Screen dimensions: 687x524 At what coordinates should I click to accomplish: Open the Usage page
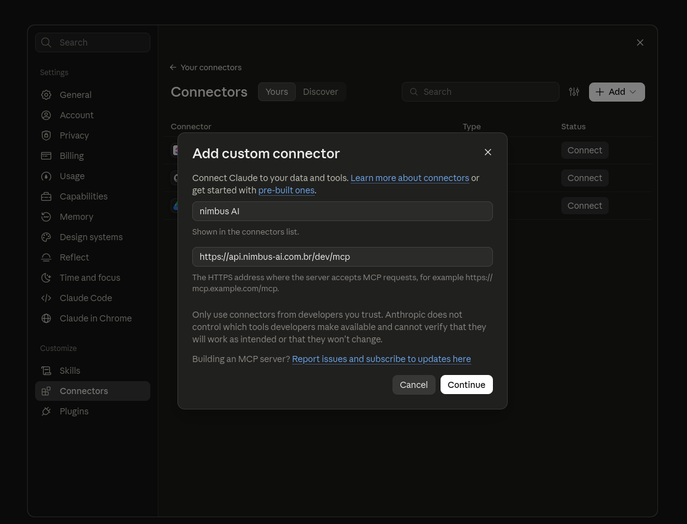(92, 176)
